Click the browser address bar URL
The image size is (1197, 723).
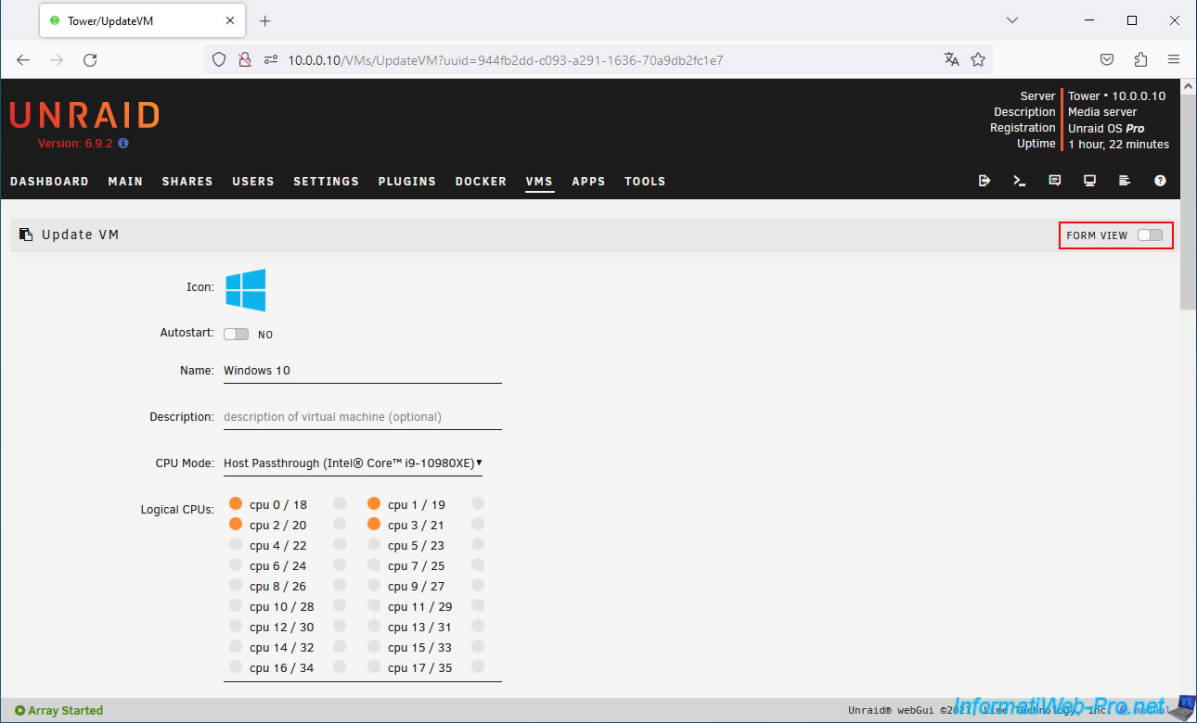[x=506, y=60]
